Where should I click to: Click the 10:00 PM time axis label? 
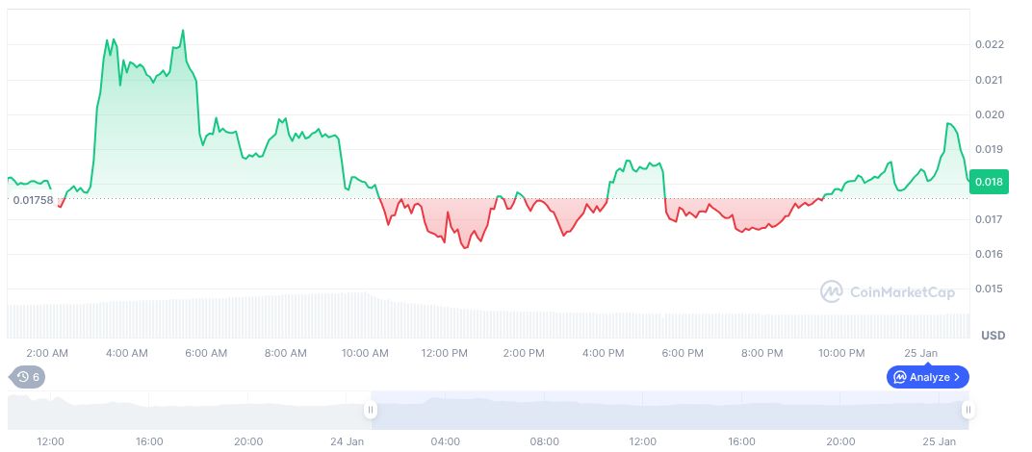tap(841, 353)
